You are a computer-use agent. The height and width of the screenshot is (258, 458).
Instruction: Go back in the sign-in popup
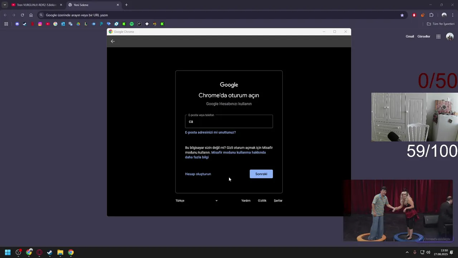tap(113, 41)
